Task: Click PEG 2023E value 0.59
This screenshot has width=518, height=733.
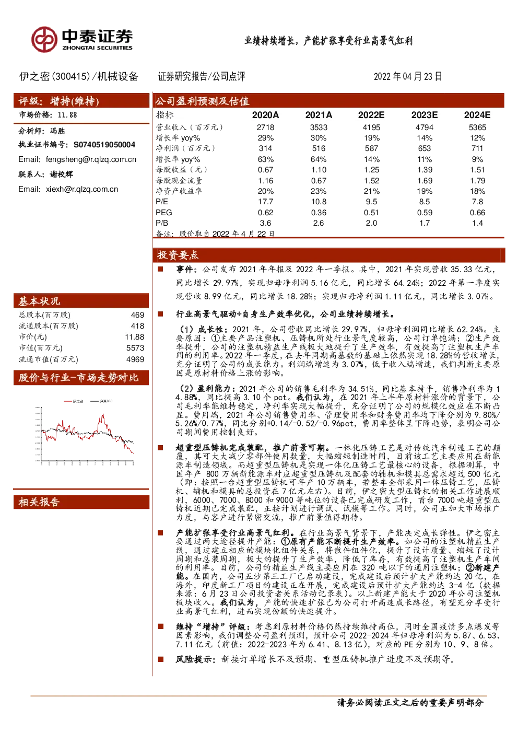Action: (425, 213)
